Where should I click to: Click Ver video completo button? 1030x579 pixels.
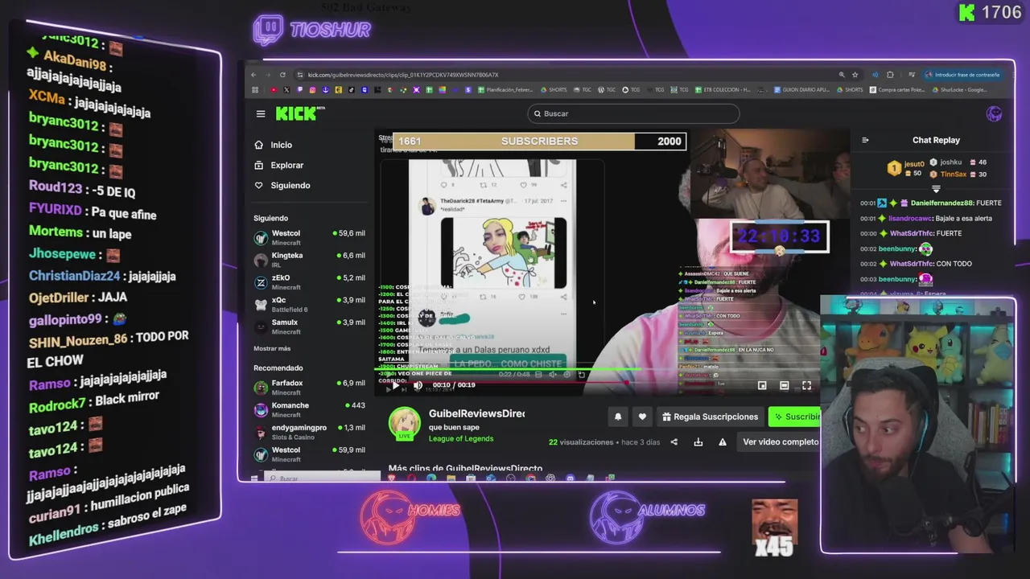(781, 441)
